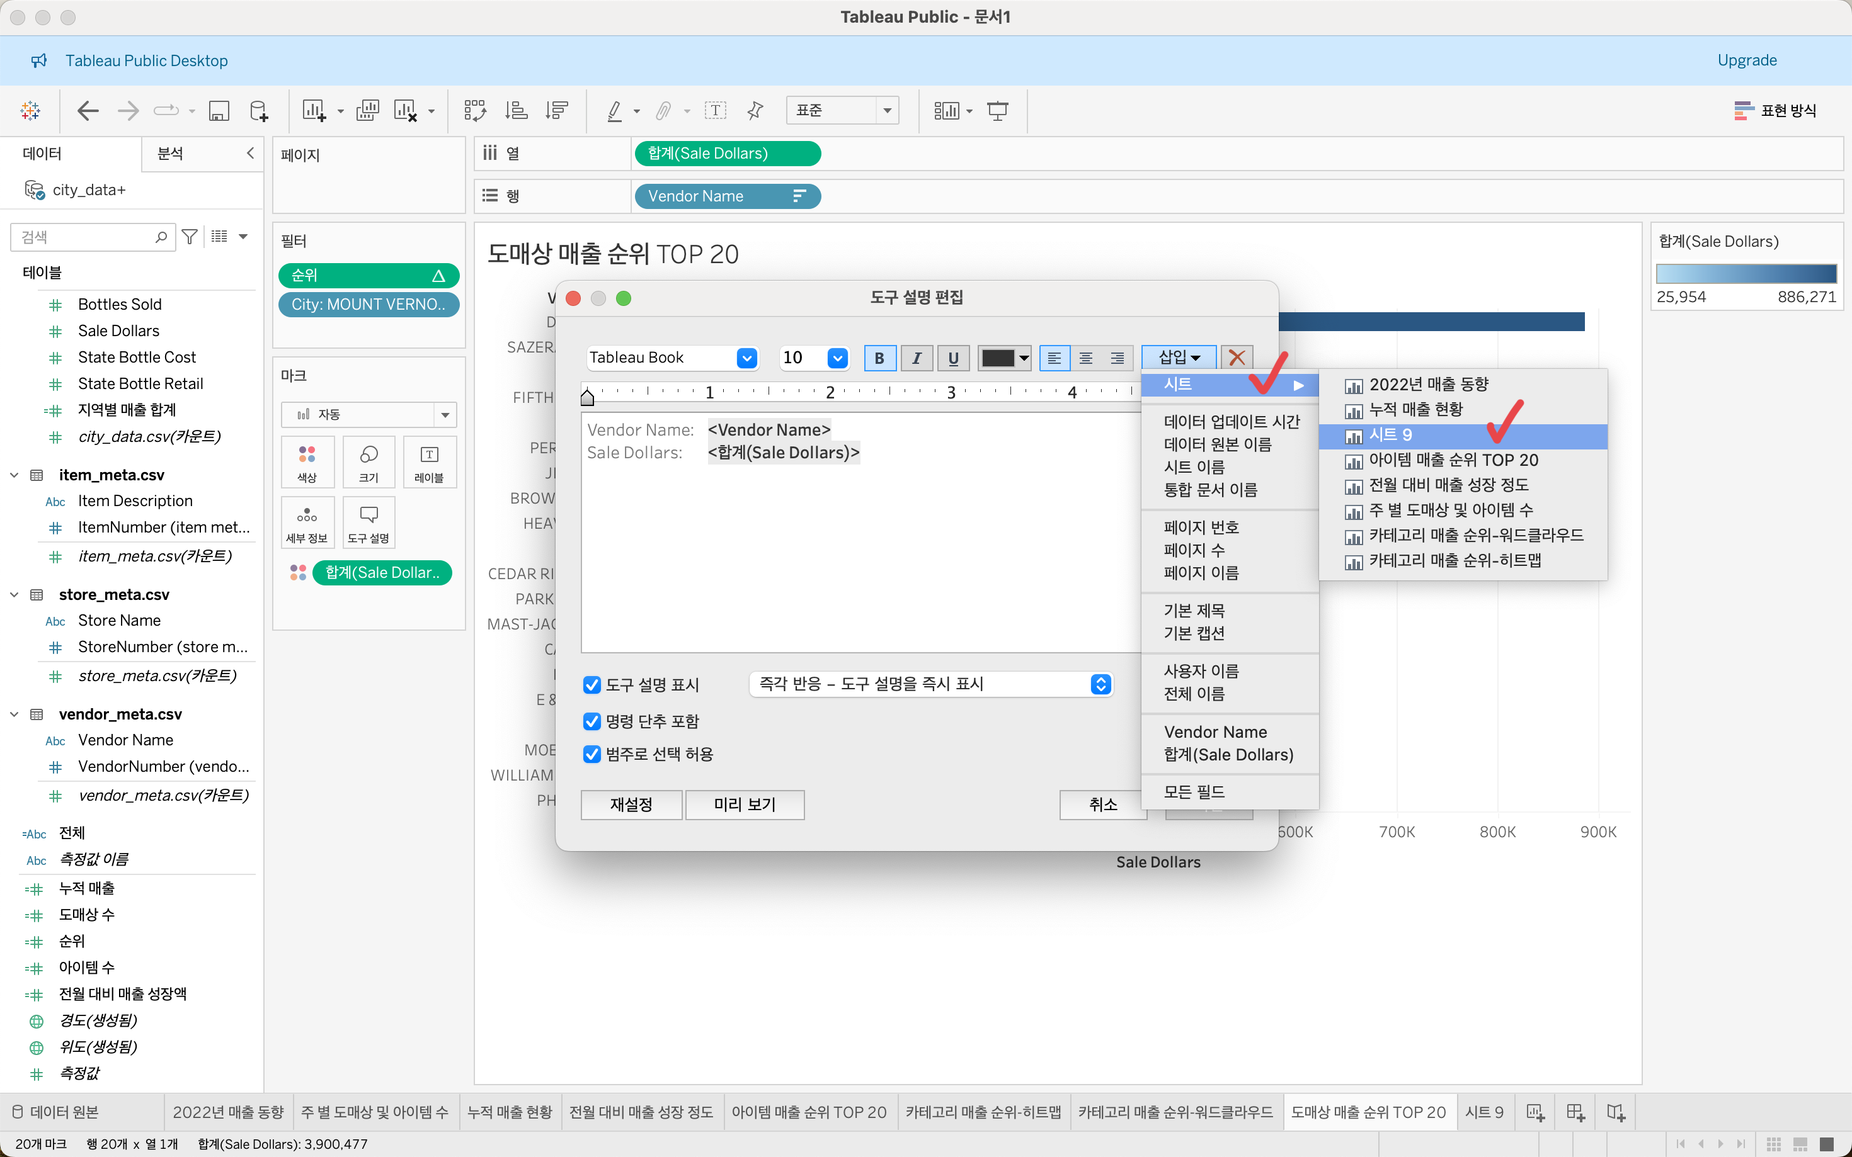1852x1157 pixels.
Task: Open the font size 10 dropdown
Action: click(838, 358)
